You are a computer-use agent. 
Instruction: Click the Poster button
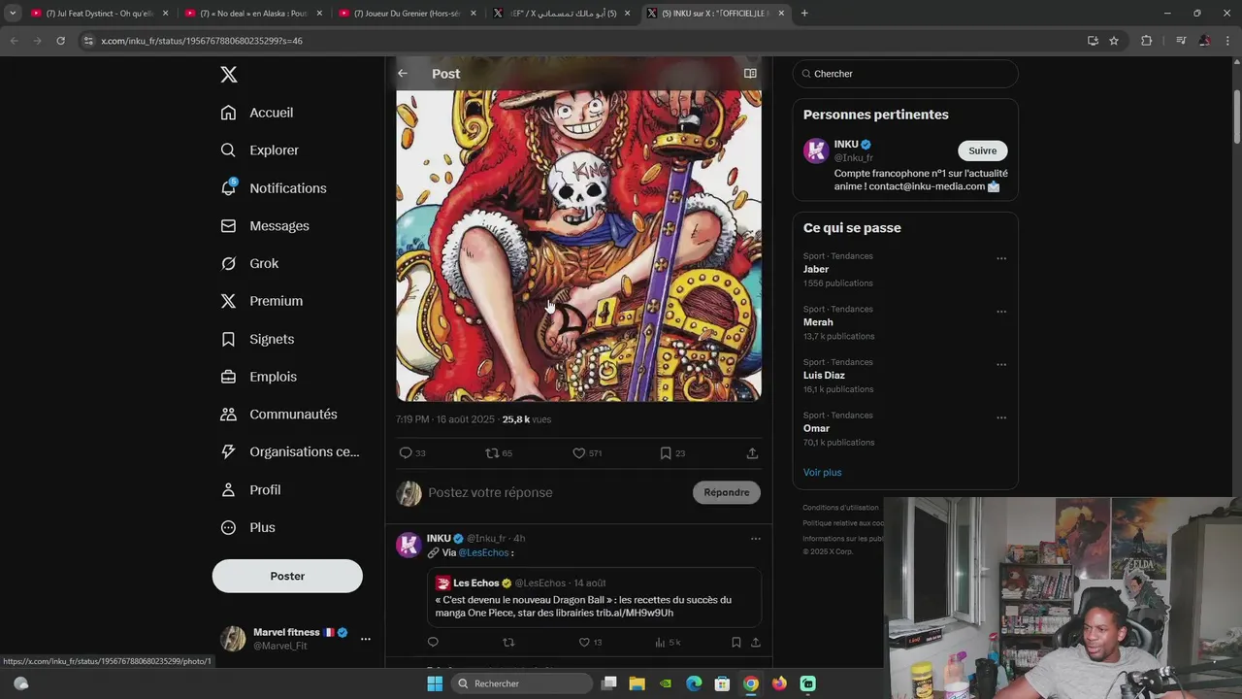[x=287, y=576]
